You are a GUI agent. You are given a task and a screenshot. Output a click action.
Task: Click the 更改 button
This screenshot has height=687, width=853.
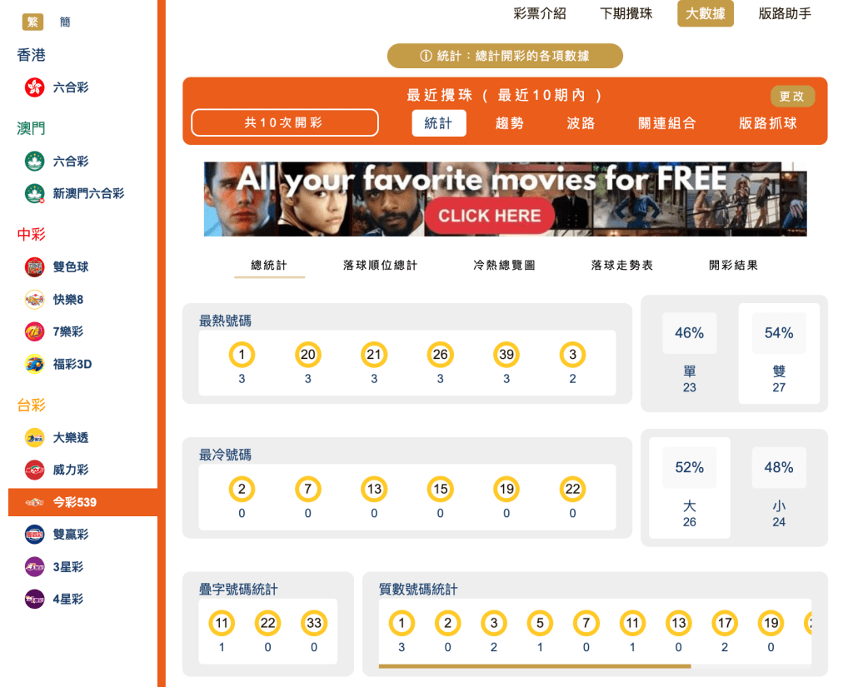(x=791, y=96)
